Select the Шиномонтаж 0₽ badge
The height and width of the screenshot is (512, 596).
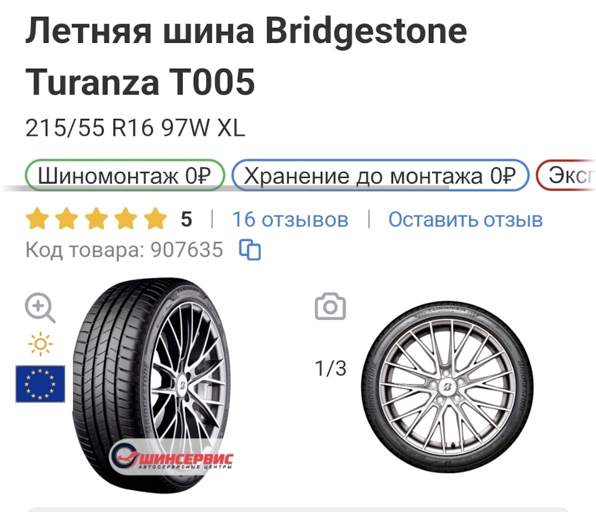[125, 175]
